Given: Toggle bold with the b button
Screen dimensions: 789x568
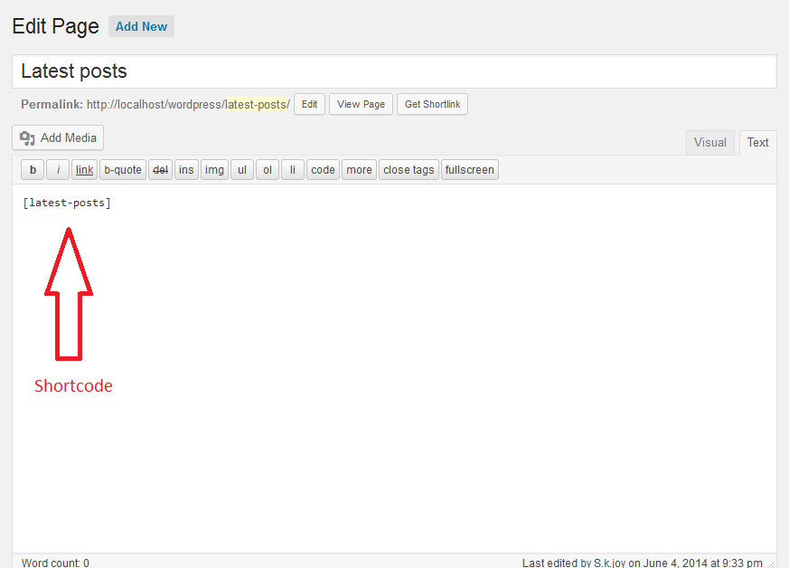Looking at the screenshot, I should 33,170.
